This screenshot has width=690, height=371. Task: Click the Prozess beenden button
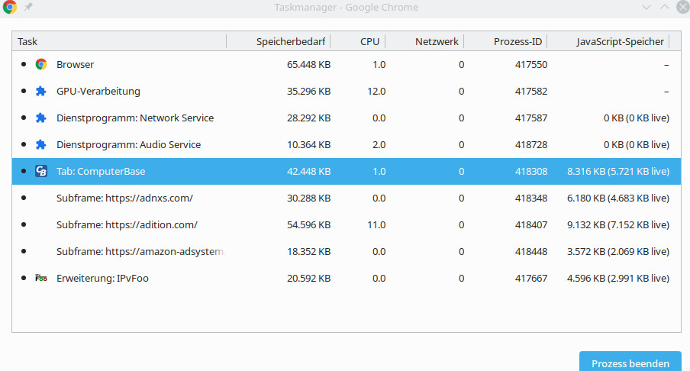(630, 363)
